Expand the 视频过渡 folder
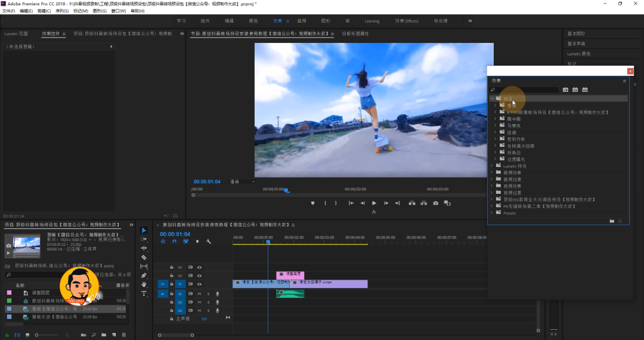This screenshot has width=644, height=340. [492, 193]
